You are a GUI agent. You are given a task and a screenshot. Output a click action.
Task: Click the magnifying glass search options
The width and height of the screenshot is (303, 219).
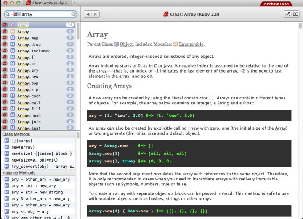[x=8, y=14]
